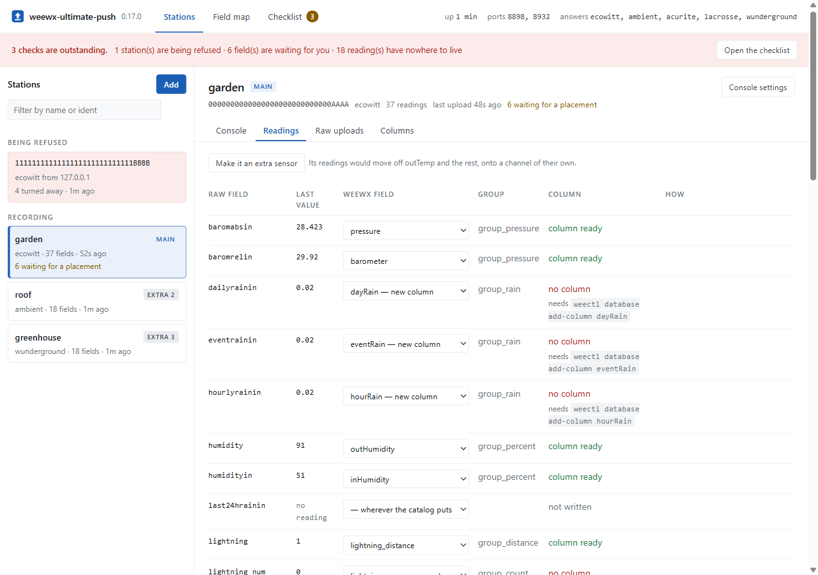Focus the Filter by name or ident field
The height and width of the screenshot is (575, 818).
tap(84, 110)
